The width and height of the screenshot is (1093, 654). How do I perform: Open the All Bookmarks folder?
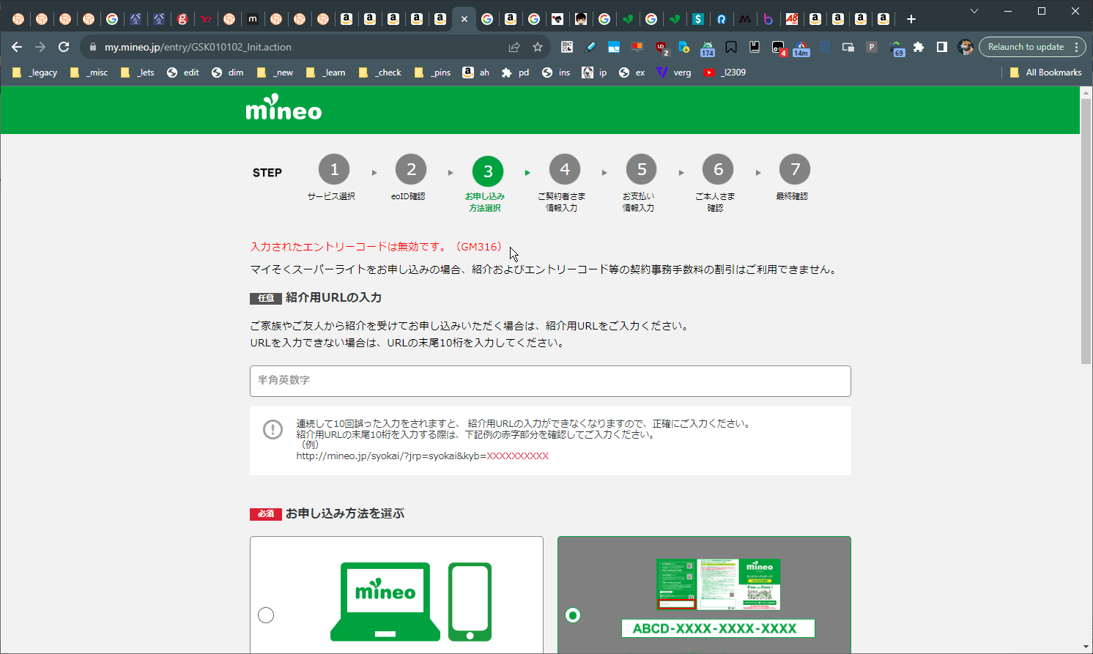(x=1045, y=73)
